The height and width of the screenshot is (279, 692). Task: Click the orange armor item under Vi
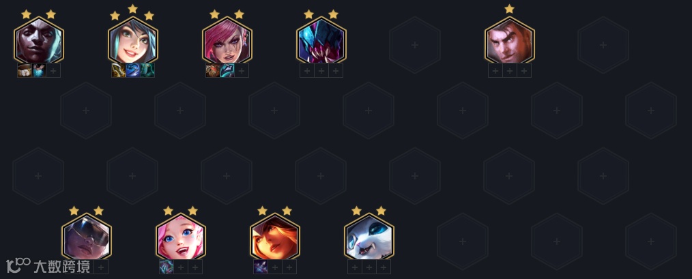[x=213, y=70]
